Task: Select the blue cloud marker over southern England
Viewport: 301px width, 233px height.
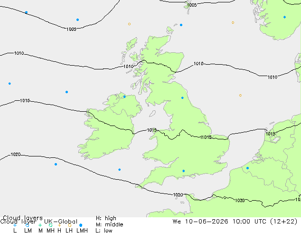Action: tap(184, 171)
